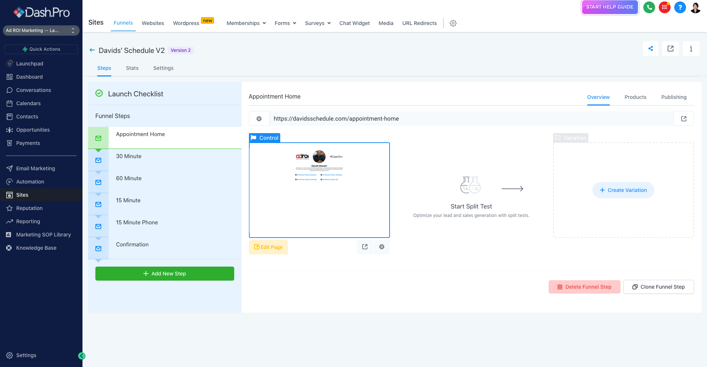
Task: Click the info icon near top right
Action: click(691, 48)
